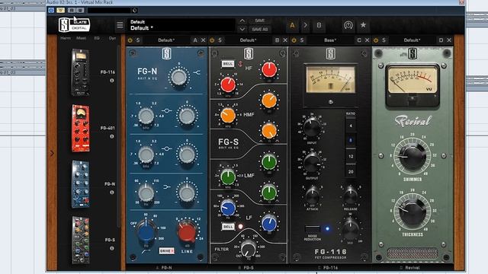488x274 pixels.
Task: Switch to Harm module category tab
Action: click(x=66, y=38)
